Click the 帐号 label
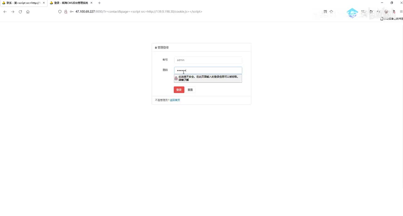The width and height of the screenshot is (403, 216). (x=165, y=60)
